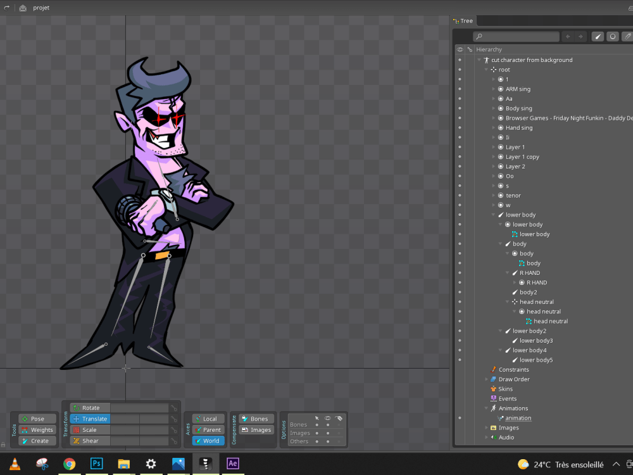Screen dimensions: 633x475
Task: Activate the Scale transform tool
Action: pos(89,429)
